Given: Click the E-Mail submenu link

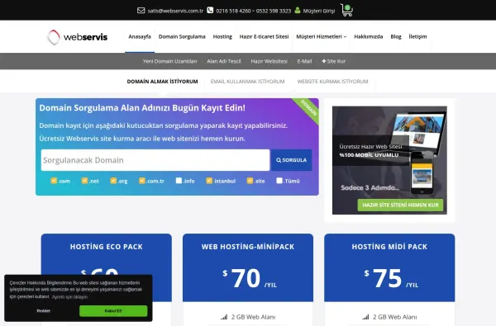Looking at the screenshot, I should [304, 61].
